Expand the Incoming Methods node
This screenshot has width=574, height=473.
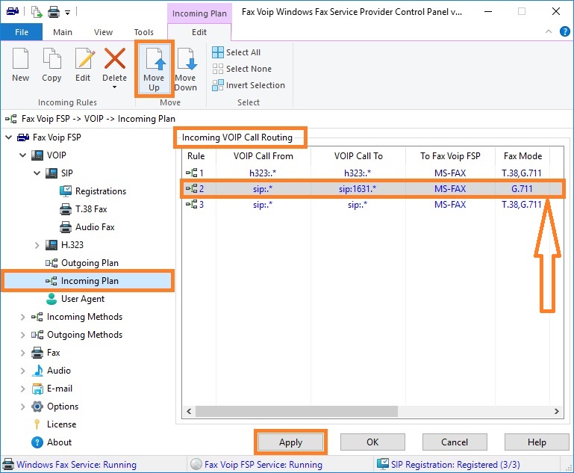coord(22,317)
